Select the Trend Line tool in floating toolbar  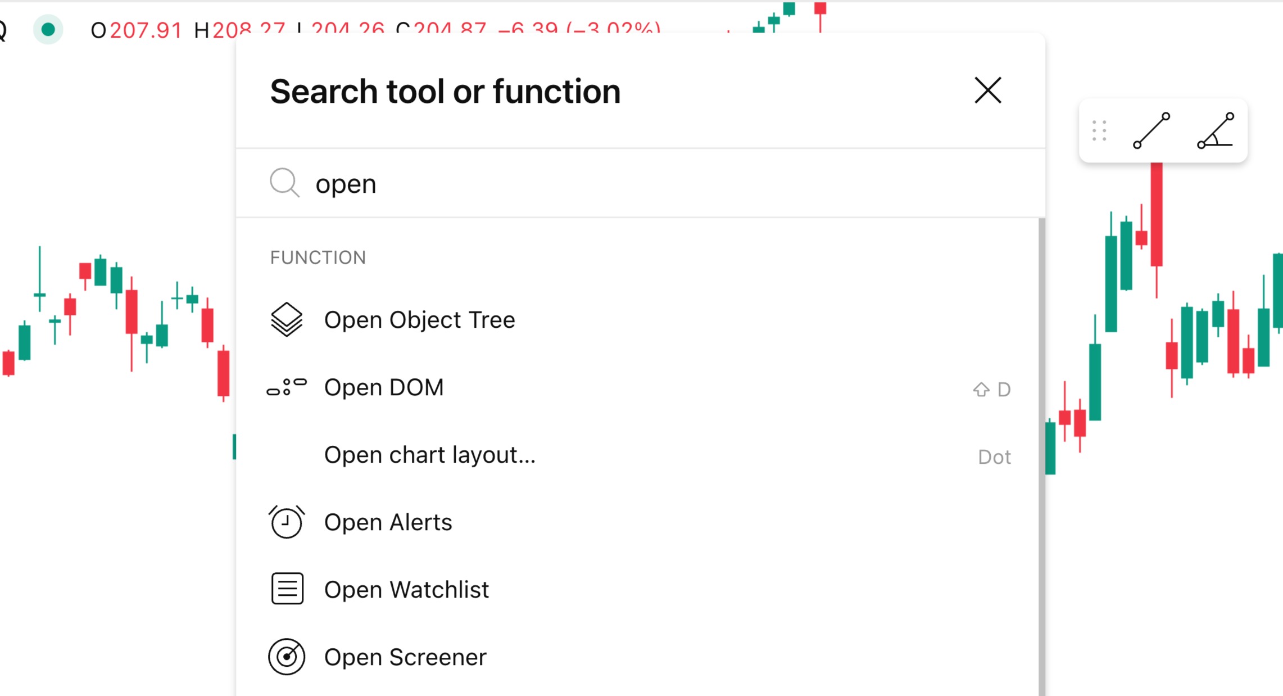pyautogui.click(x=1151, y=131)
